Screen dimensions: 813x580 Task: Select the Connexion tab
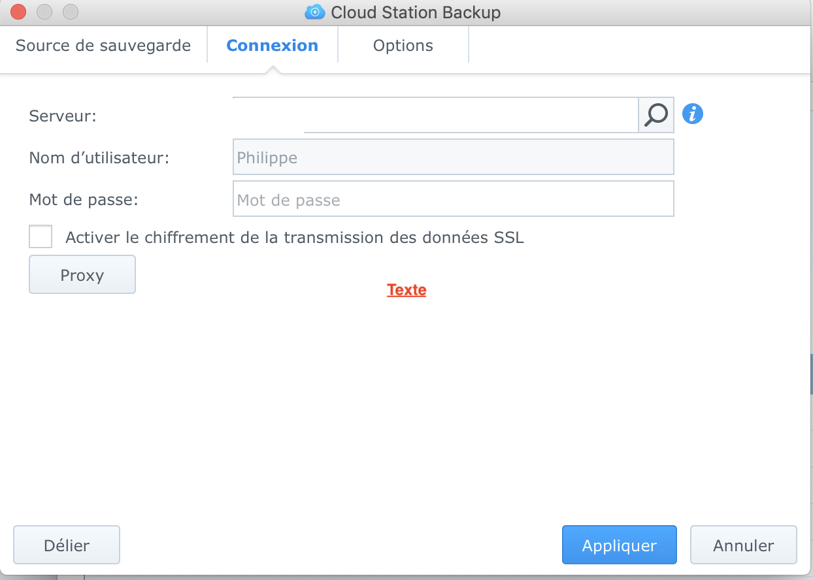click(272, 46)
